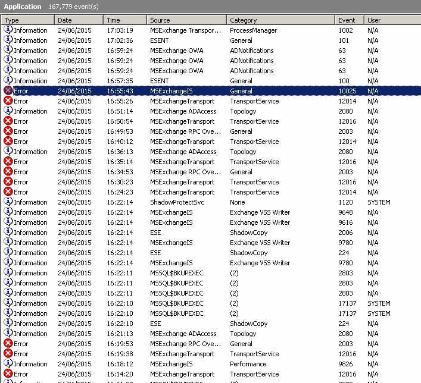Click event ID 10025 in the highlighted row
Screen dimensions: 421x383
coord(347,91)
